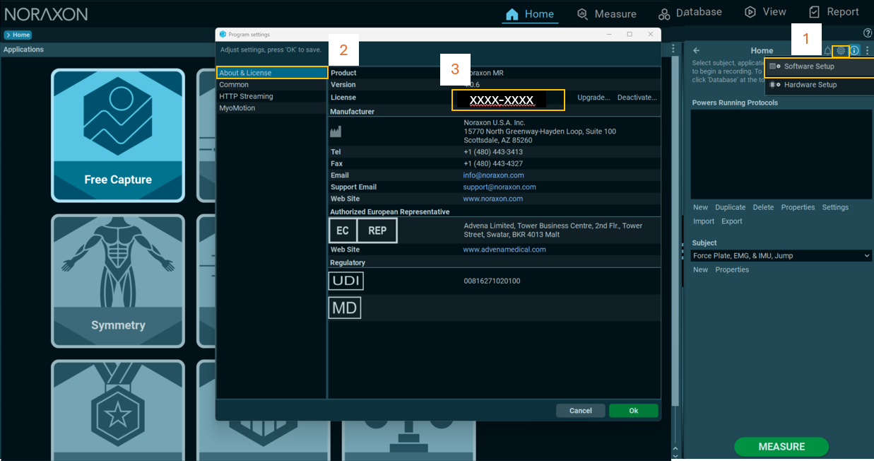Click the fax number +1 (480) 443-4327
This screenshot has height=461, width=874.
click(x=493, y=164)
